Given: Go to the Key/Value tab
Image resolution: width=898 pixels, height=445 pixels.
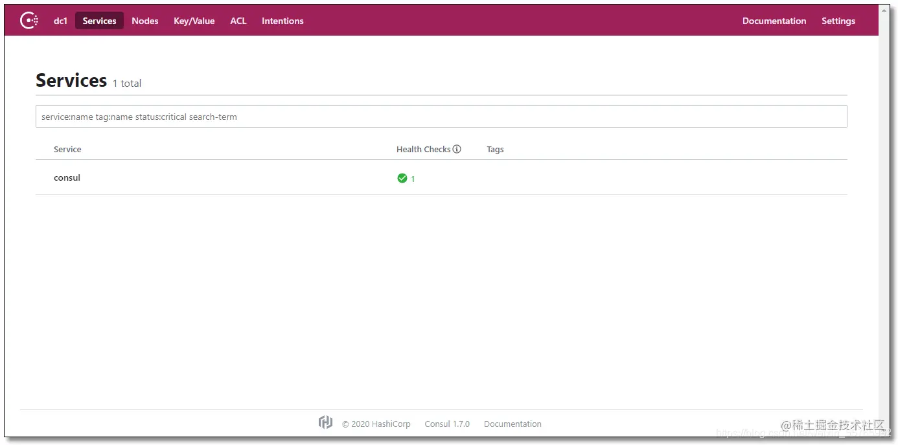Looking at the screenshot, I should tap(194, 21).
